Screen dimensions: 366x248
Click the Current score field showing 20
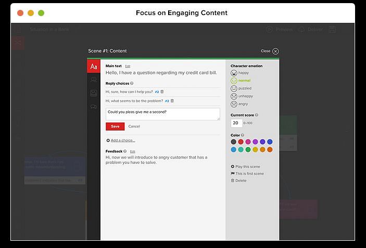[x=236, y=123]
